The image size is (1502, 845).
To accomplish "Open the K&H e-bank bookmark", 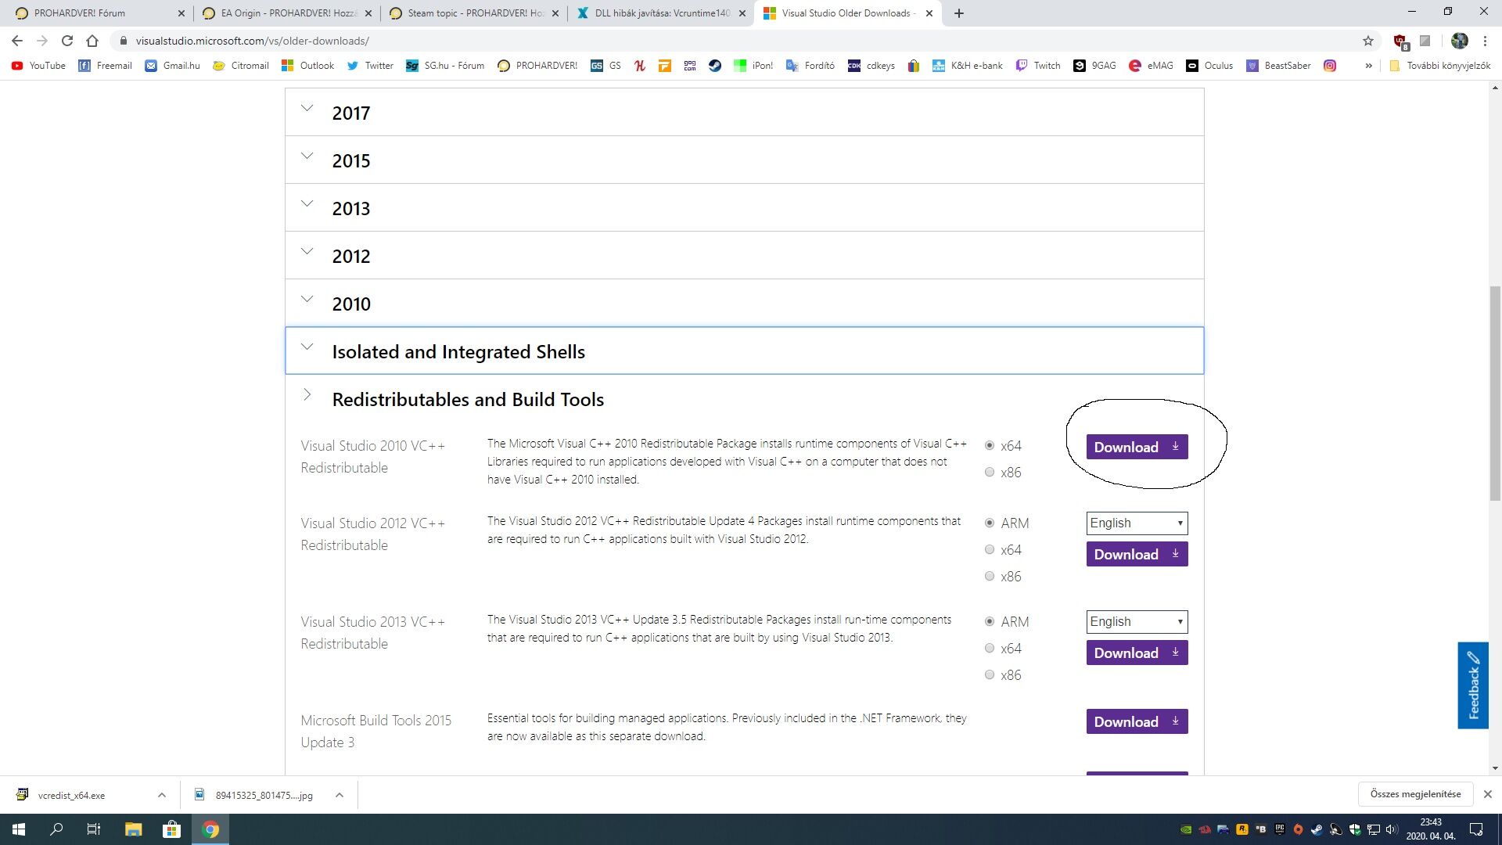I will coord(968,66).
